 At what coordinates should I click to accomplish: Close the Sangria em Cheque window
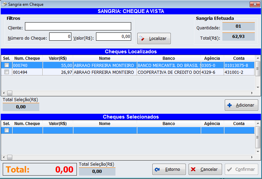255,4
